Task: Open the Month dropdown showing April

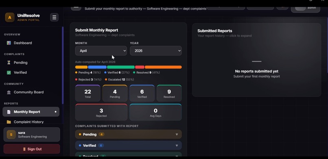Action: (101, 51)
